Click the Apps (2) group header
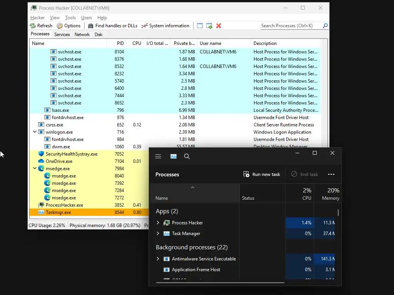Image resolution: width=394 pixels, height=295 pixels. (x=167, y=211)
